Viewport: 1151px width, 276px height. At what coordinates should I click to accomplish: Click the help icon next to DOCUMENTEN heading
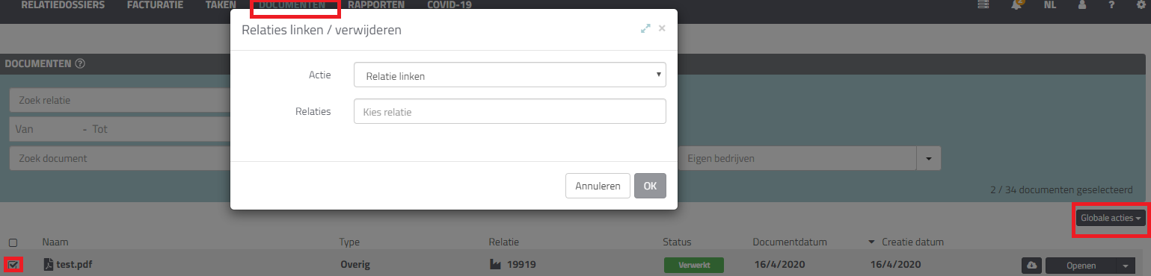80,63
